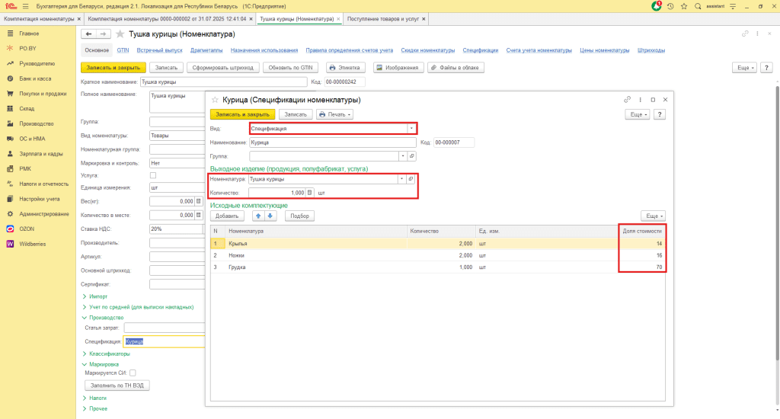The height and width of the screenshot is (419, 780).
Task: Open global search magnifier icon
Action: point(698,6)
